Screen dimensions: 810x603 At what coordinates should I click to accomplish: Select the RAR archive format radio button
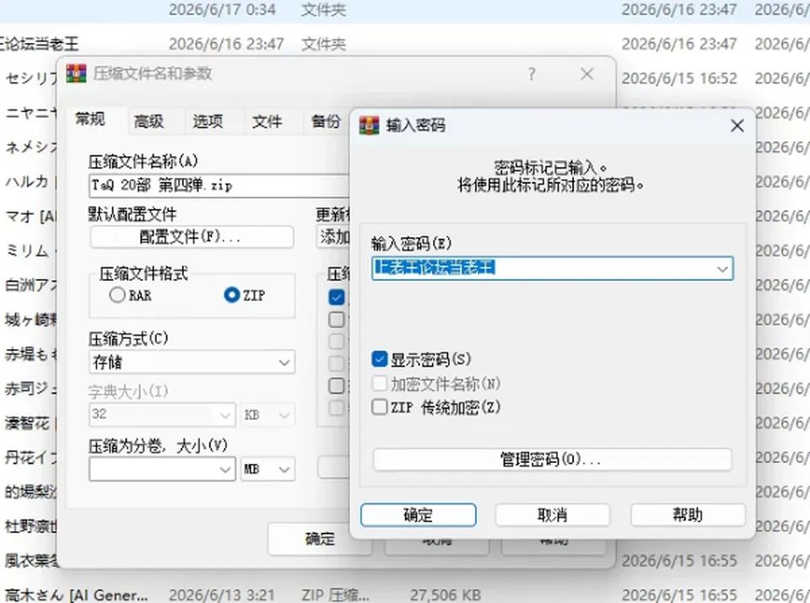pos(117,295)
